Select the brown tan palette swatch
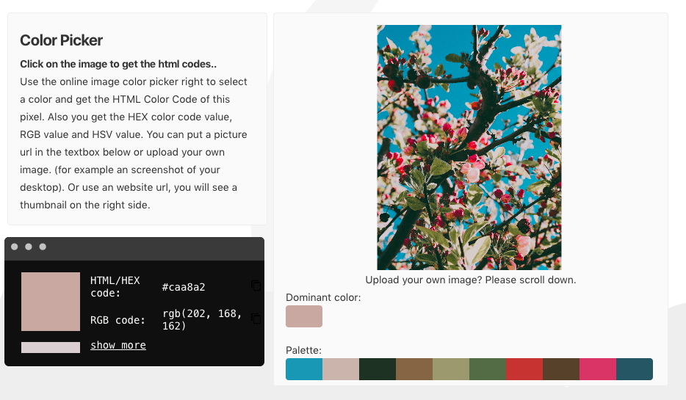686x400 pixels. pyautogui.click(x=414, y=369)
